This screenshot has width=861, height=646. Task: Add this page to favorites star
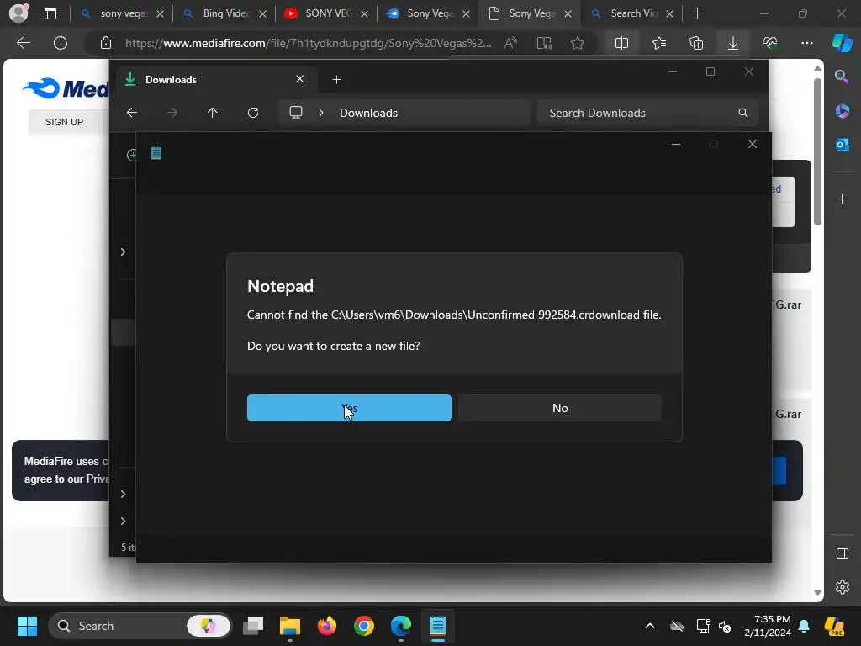point(577,43)
